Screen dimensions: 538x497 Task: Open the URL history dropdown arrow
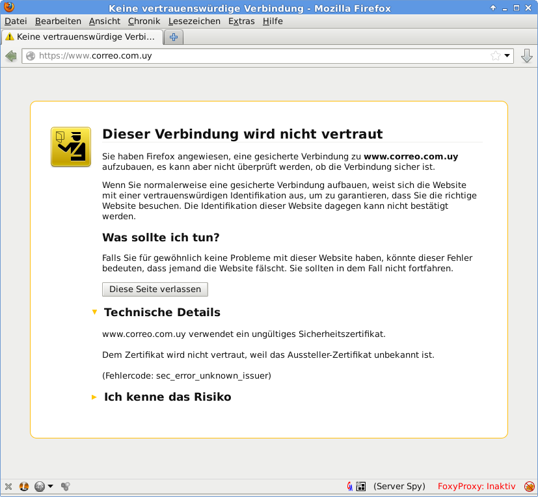507,56
